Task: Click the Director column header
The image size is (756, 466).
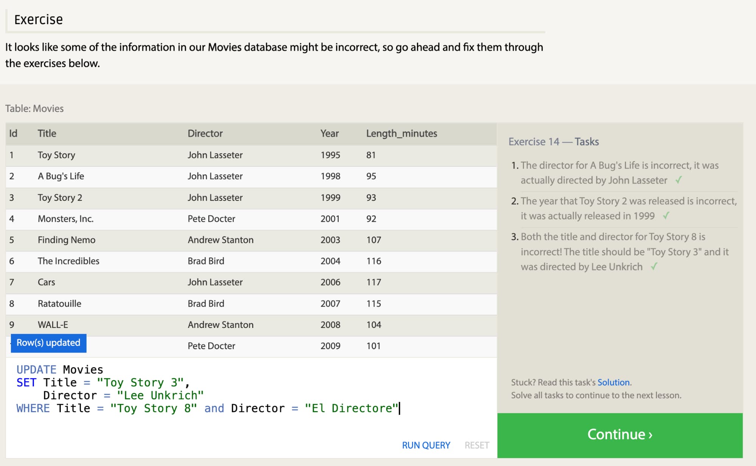Action: point(205,134)
